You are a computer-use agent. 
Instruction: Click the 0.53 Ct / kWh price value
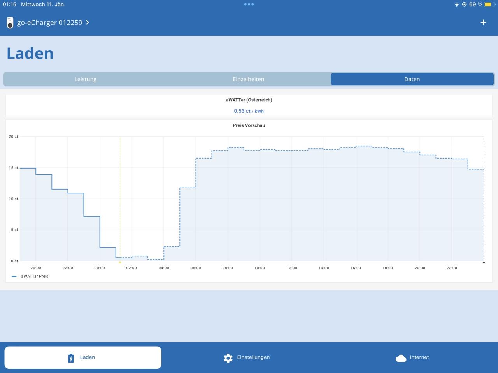(249, 111)
